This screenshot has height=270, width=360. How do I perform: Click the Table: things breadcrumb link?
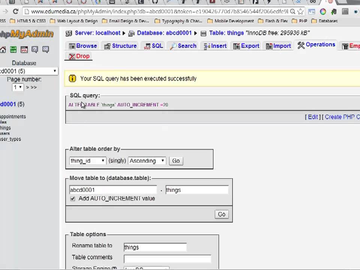pos(226,33)
